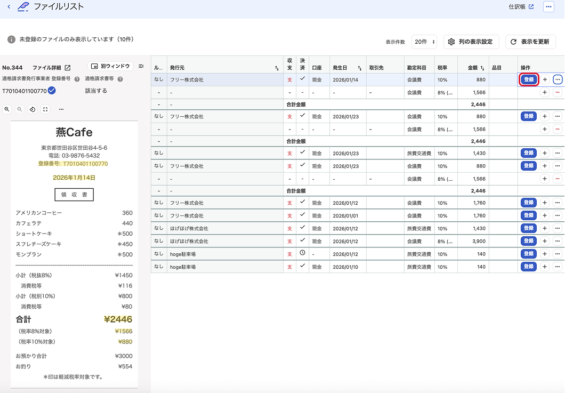The width and height of the screenshot is (565, 393).
Task: Click 登録 on hoge駐車場 2026/01/10 row
Action: [529, 267]
